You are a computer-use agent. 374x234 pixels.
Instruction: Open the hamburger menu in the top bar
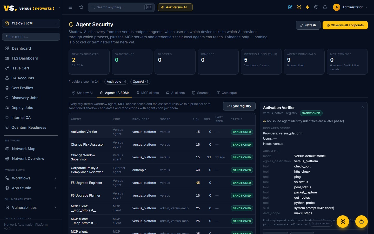[70, 7]
